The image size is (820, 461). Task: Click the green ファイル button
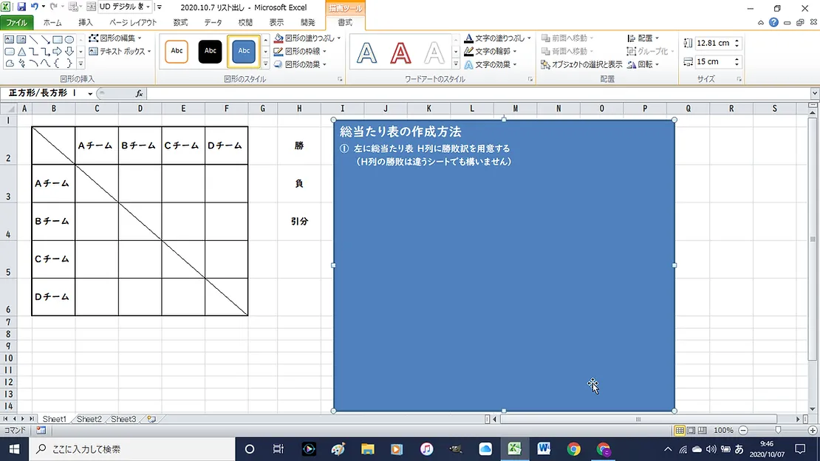[16, 23]
